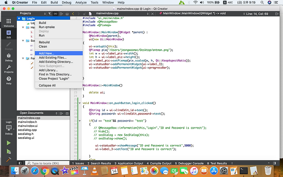Open the Open Documents pane selector
The image size is (283, 177).
38,113
